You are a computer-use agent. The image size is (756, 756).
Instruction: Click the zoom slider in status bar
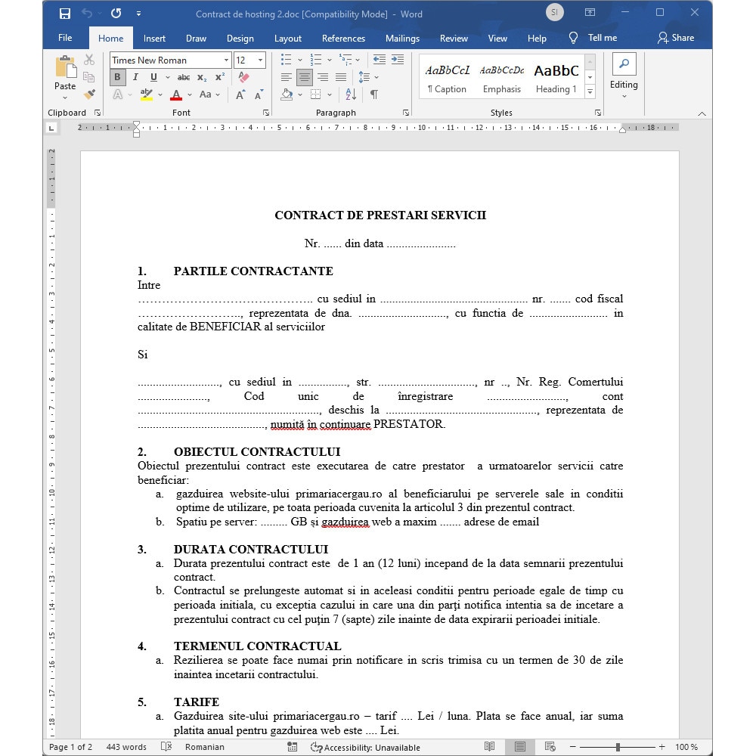(618, 747)
